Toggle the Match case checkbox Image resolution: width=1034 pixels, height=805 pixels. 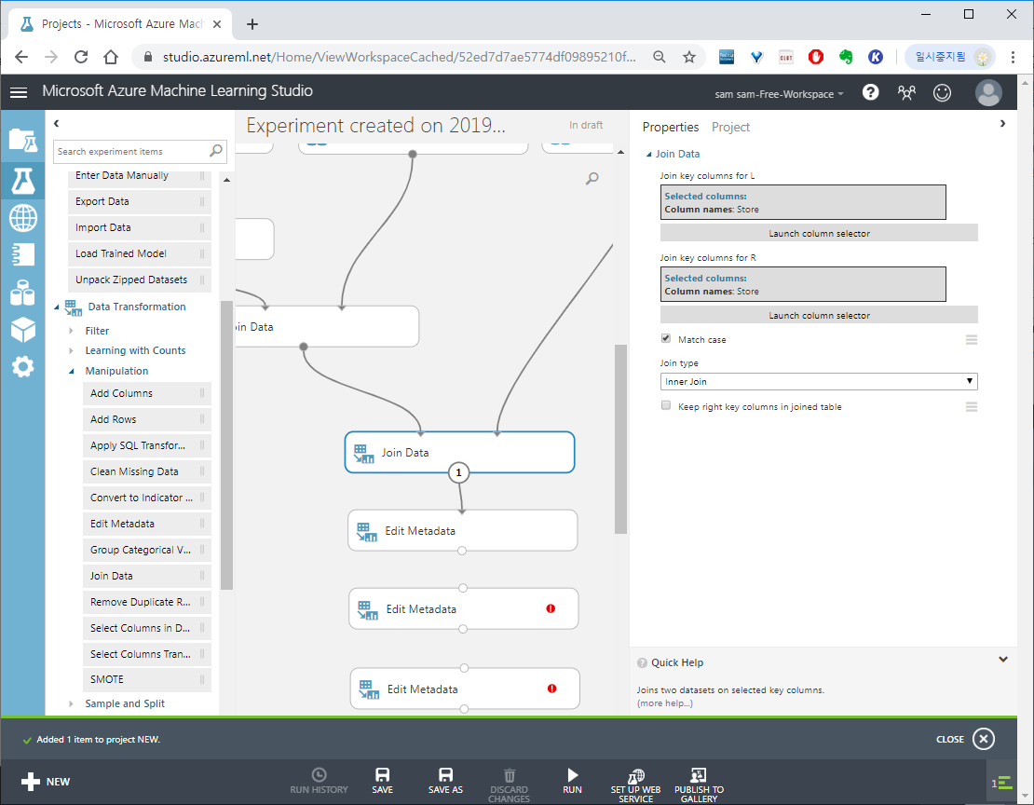tap(666, 338)
